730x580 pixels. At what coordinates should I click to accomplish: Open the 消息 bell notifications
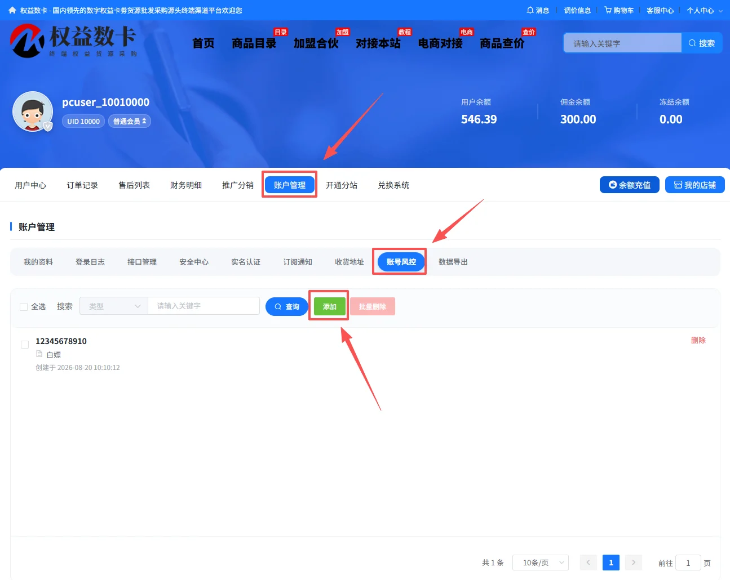point(538,10)
